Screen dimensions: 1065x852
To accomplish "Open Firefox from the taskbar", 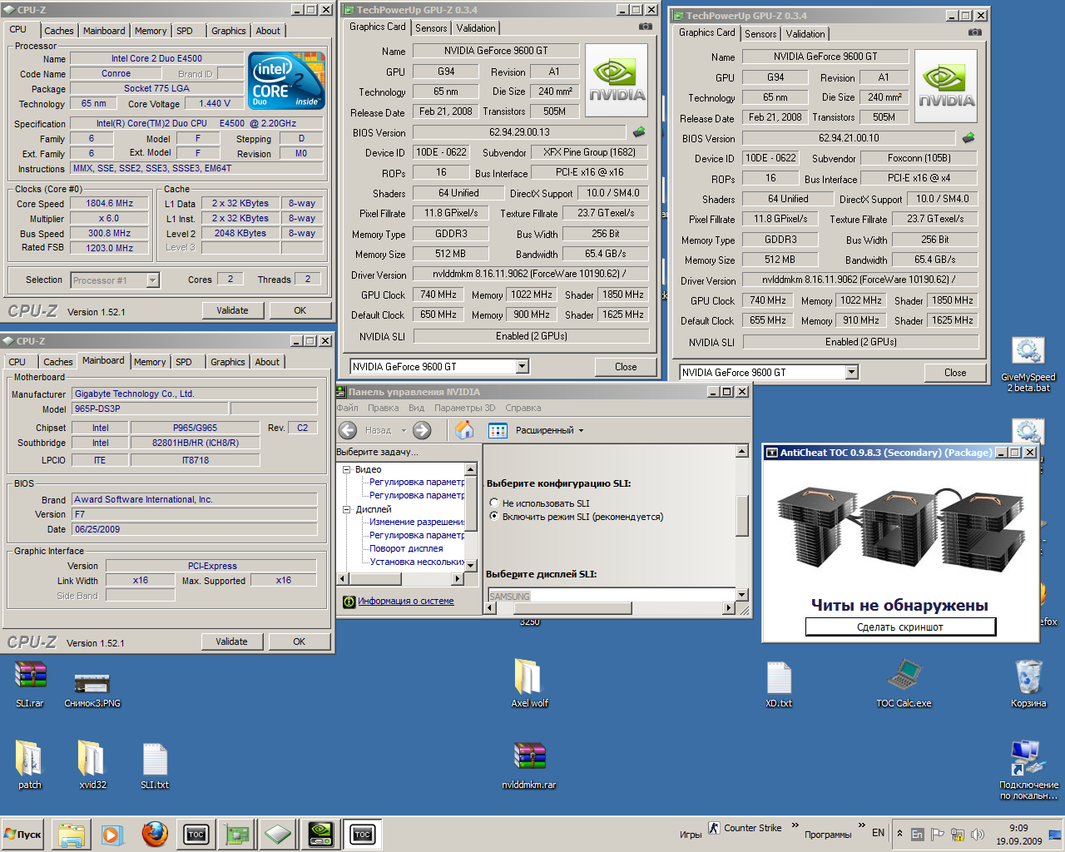I will pyautogui.click(x=154, y=834).
